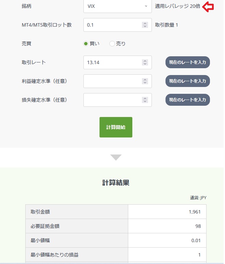The width and height of the screenshot is (225, 264).
Task: Select the 売り radio button
Action: (x=112, y=44)
